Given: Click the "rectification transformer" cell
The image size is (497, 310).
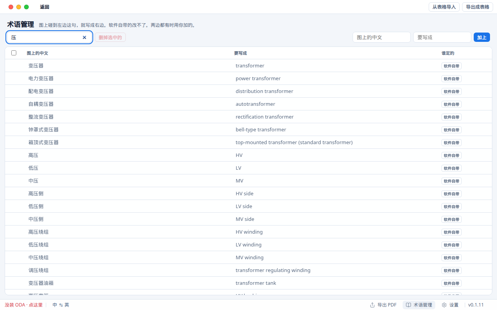Looking at the screenshot, I should coord(265,117).
